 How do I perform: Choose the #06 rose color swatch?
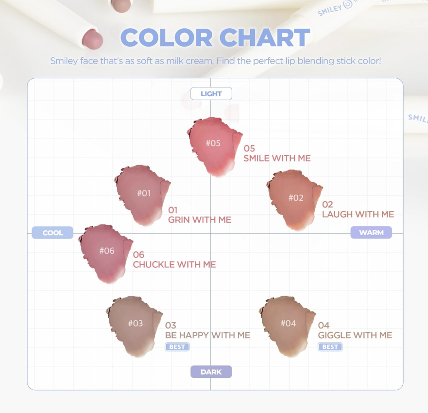[x=106, y=251]
